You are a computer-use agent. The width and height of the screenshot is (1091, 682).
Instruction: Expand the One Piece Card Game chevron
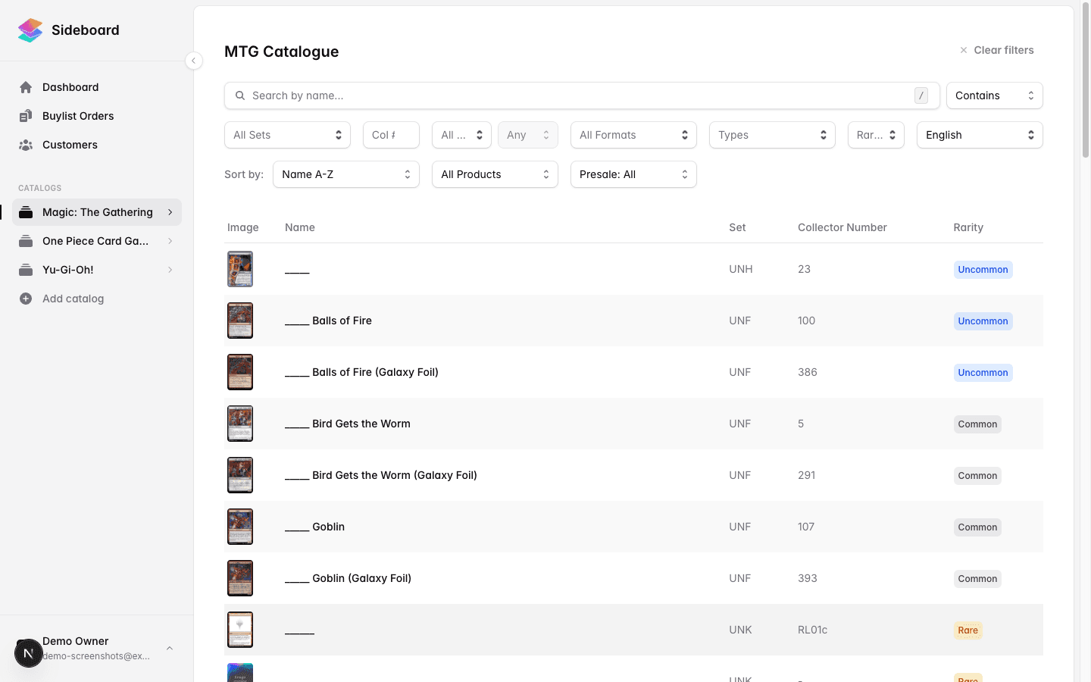pyautogui.click(x=170, y=241)
